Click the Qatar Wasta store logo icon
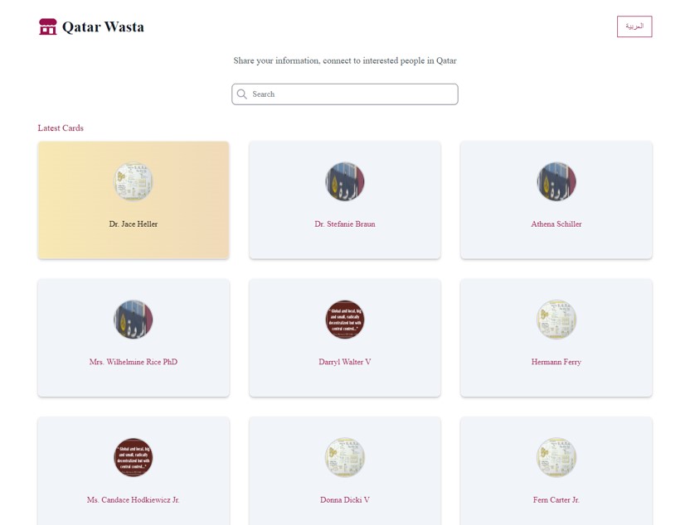690x525 pixels. 48,27
